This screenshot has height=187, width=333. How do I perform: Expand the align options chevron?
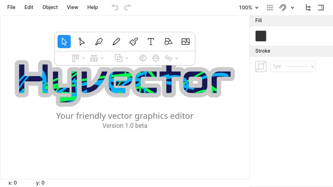coord(84,58)
